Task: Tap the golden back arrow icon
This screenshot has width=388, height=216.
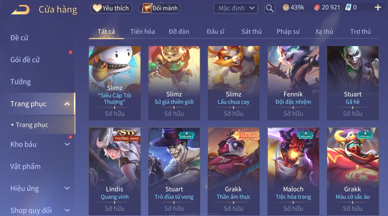Action: click(21, 10)
